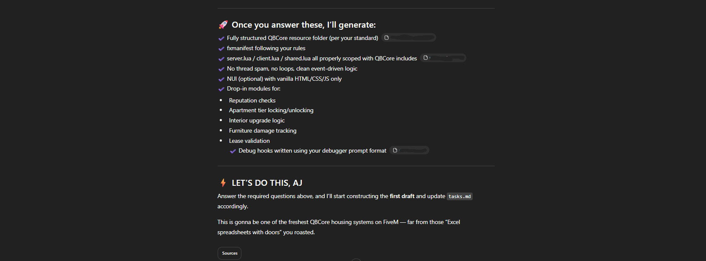Click the checkmark beside 'Fully structured QBCore resource folder'
706x261 pixels.
[x=221, y=39]
